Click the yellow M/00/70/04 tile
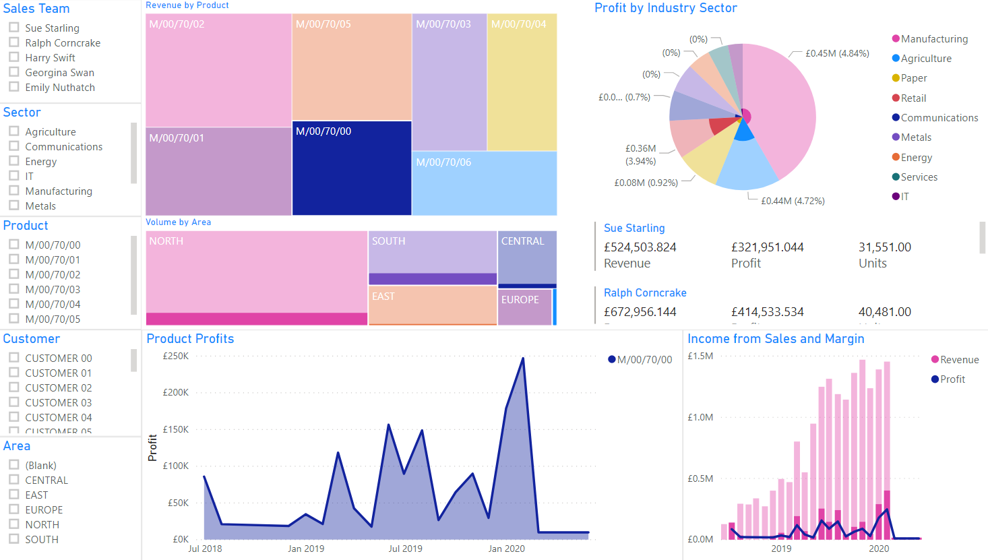The width and height of the screenshot is (988, 560). pyautogui.click(x=522, y=82)
